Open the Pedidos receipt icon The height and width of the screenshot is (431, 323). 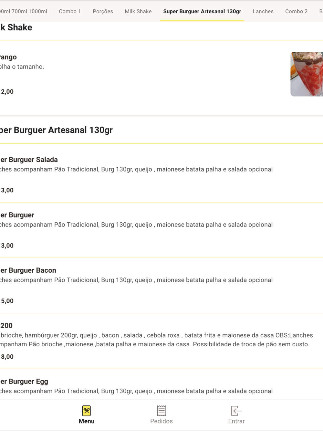click(x=161, y=411)
